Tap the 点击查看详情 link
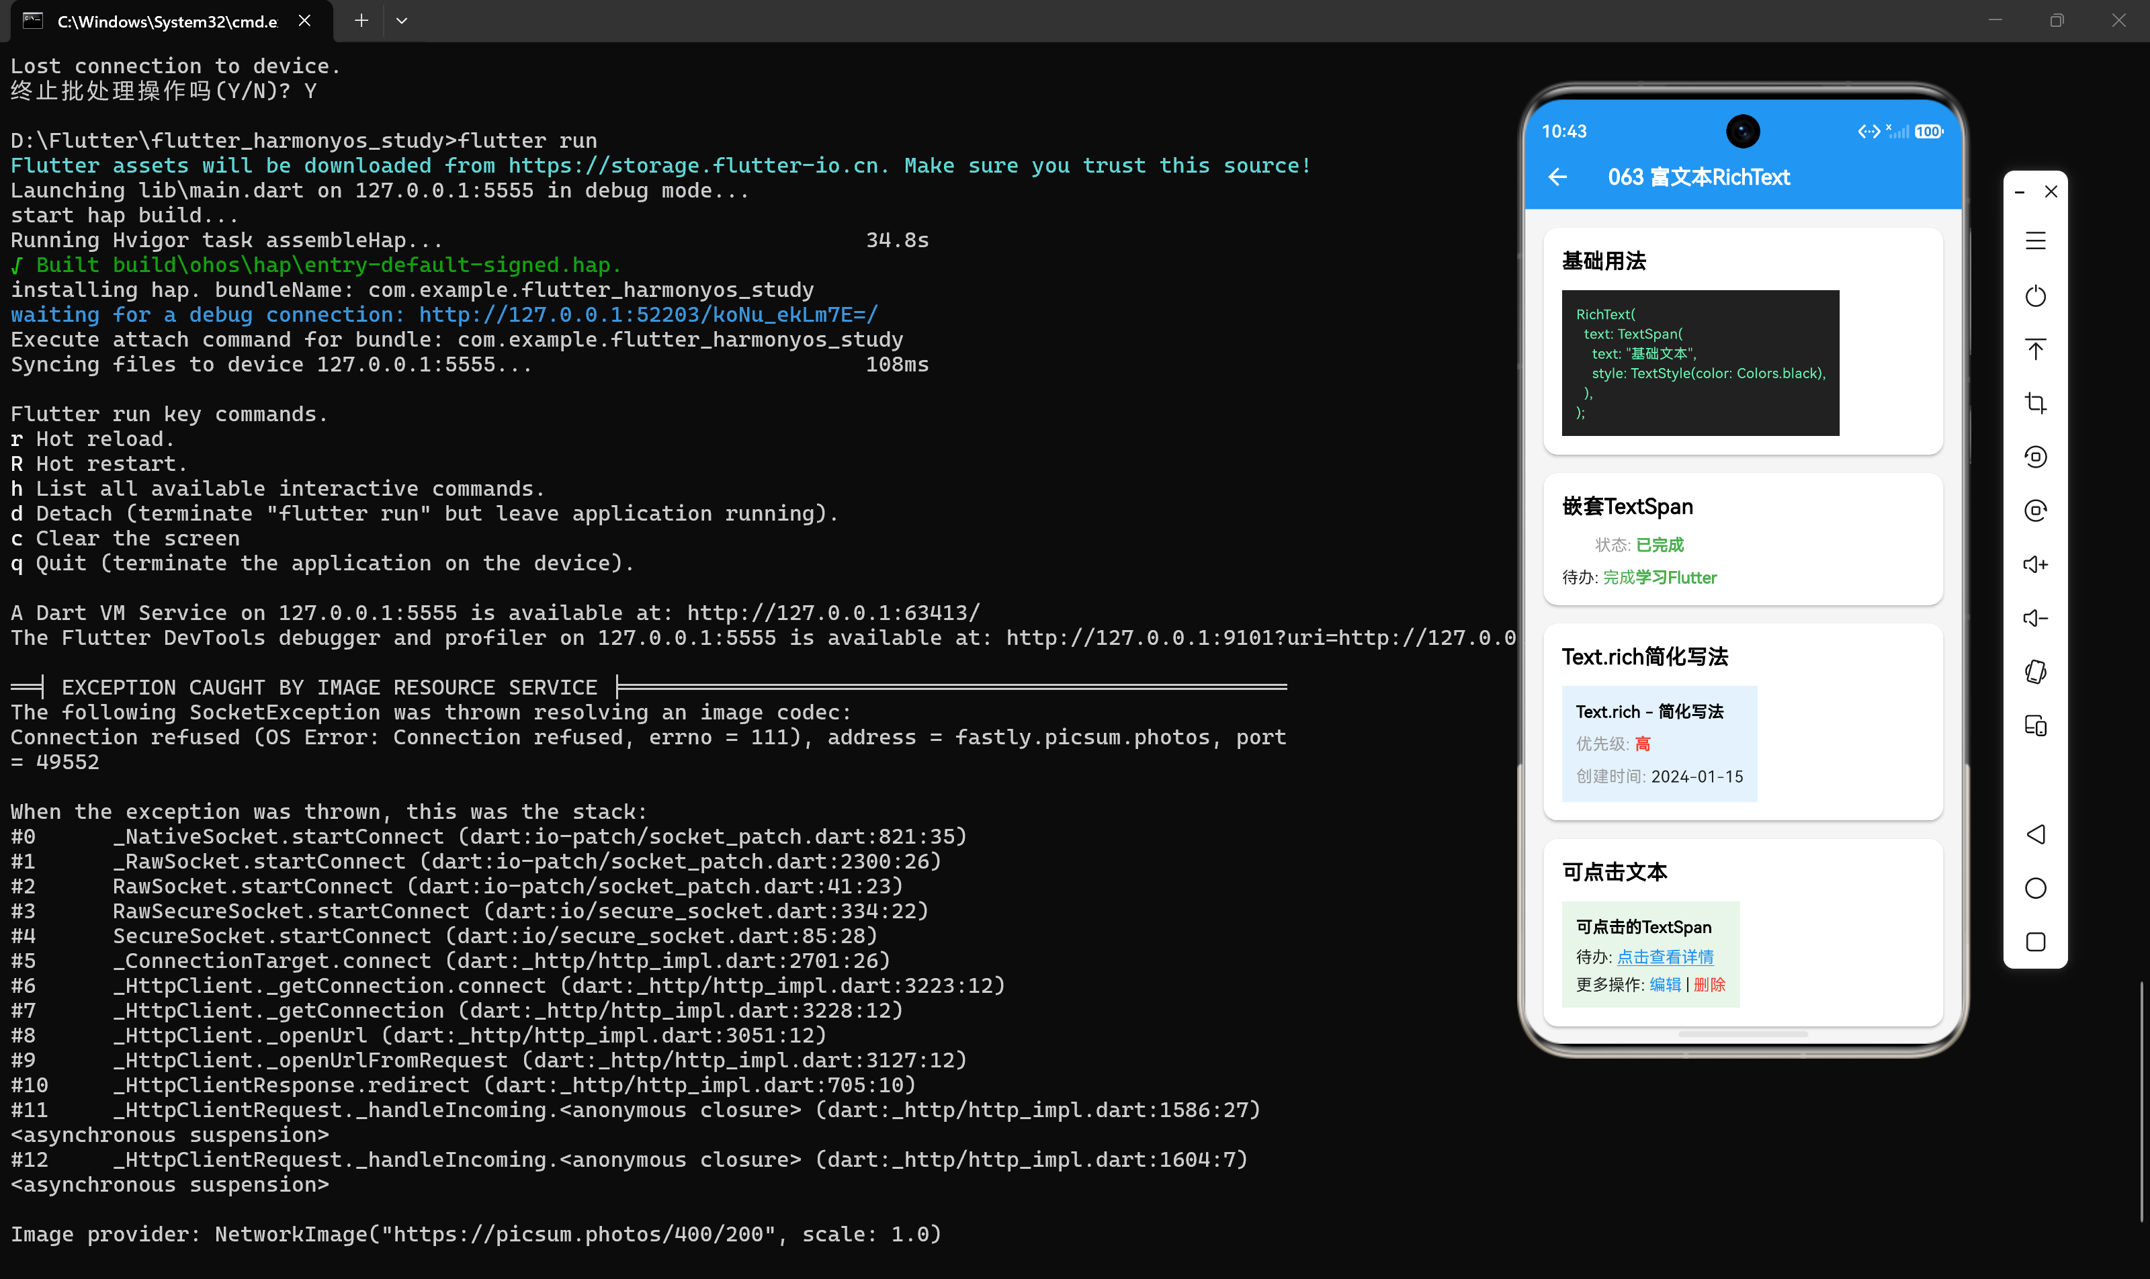The width and height of the screenshot is (2150, 1279). click(x=1665, y=957)
